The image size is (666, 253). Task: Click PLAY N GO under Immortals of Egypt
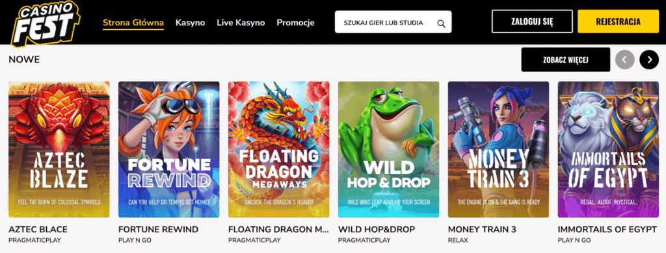[574, 240]
